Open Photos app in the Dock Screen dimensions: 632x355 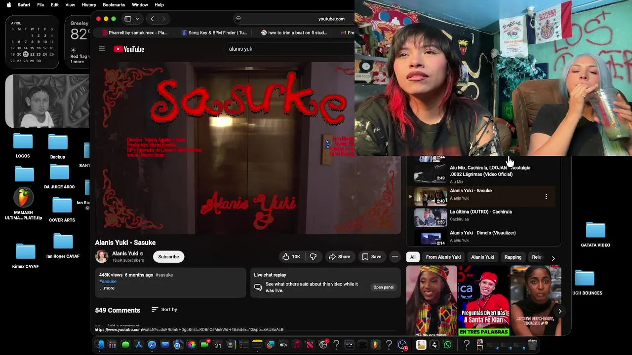coord(191,345)
